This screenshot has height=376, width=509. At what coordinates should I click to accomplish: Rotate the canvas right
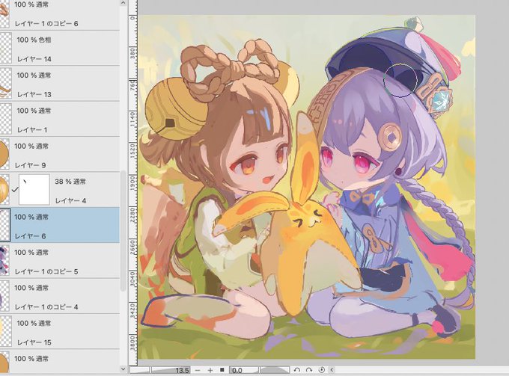pos(309,370)
